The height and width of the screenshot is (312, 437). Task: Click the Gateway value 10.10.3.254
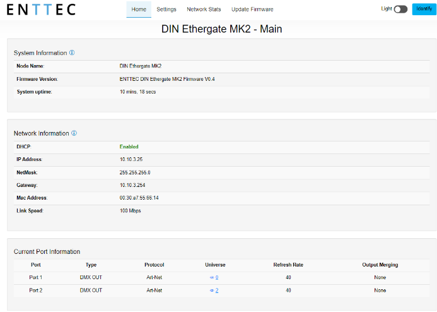pos(132,185)
